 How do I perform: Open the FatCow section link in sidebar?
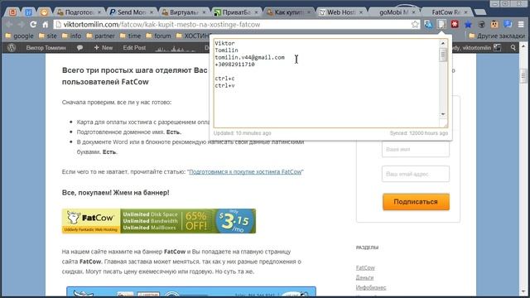point(365,267)
